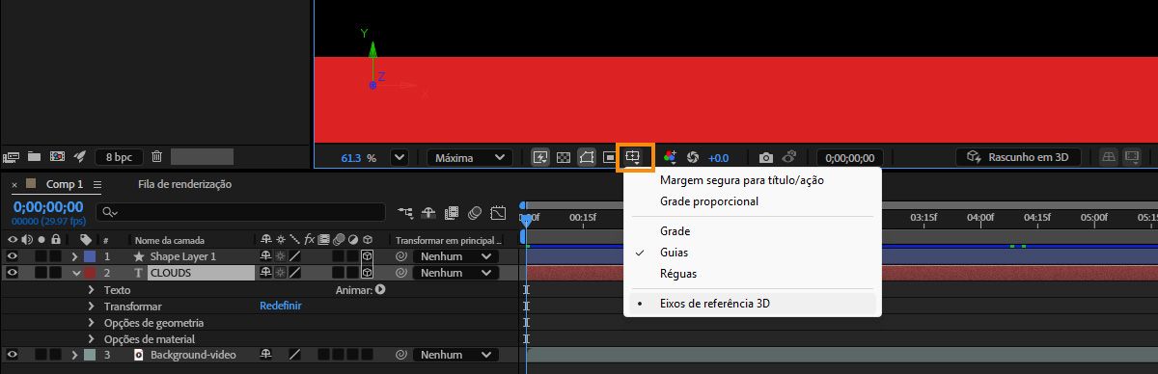Open the graph editor icon
Image resolution: width=1158 pixels, height=374 pixels.
498,212
